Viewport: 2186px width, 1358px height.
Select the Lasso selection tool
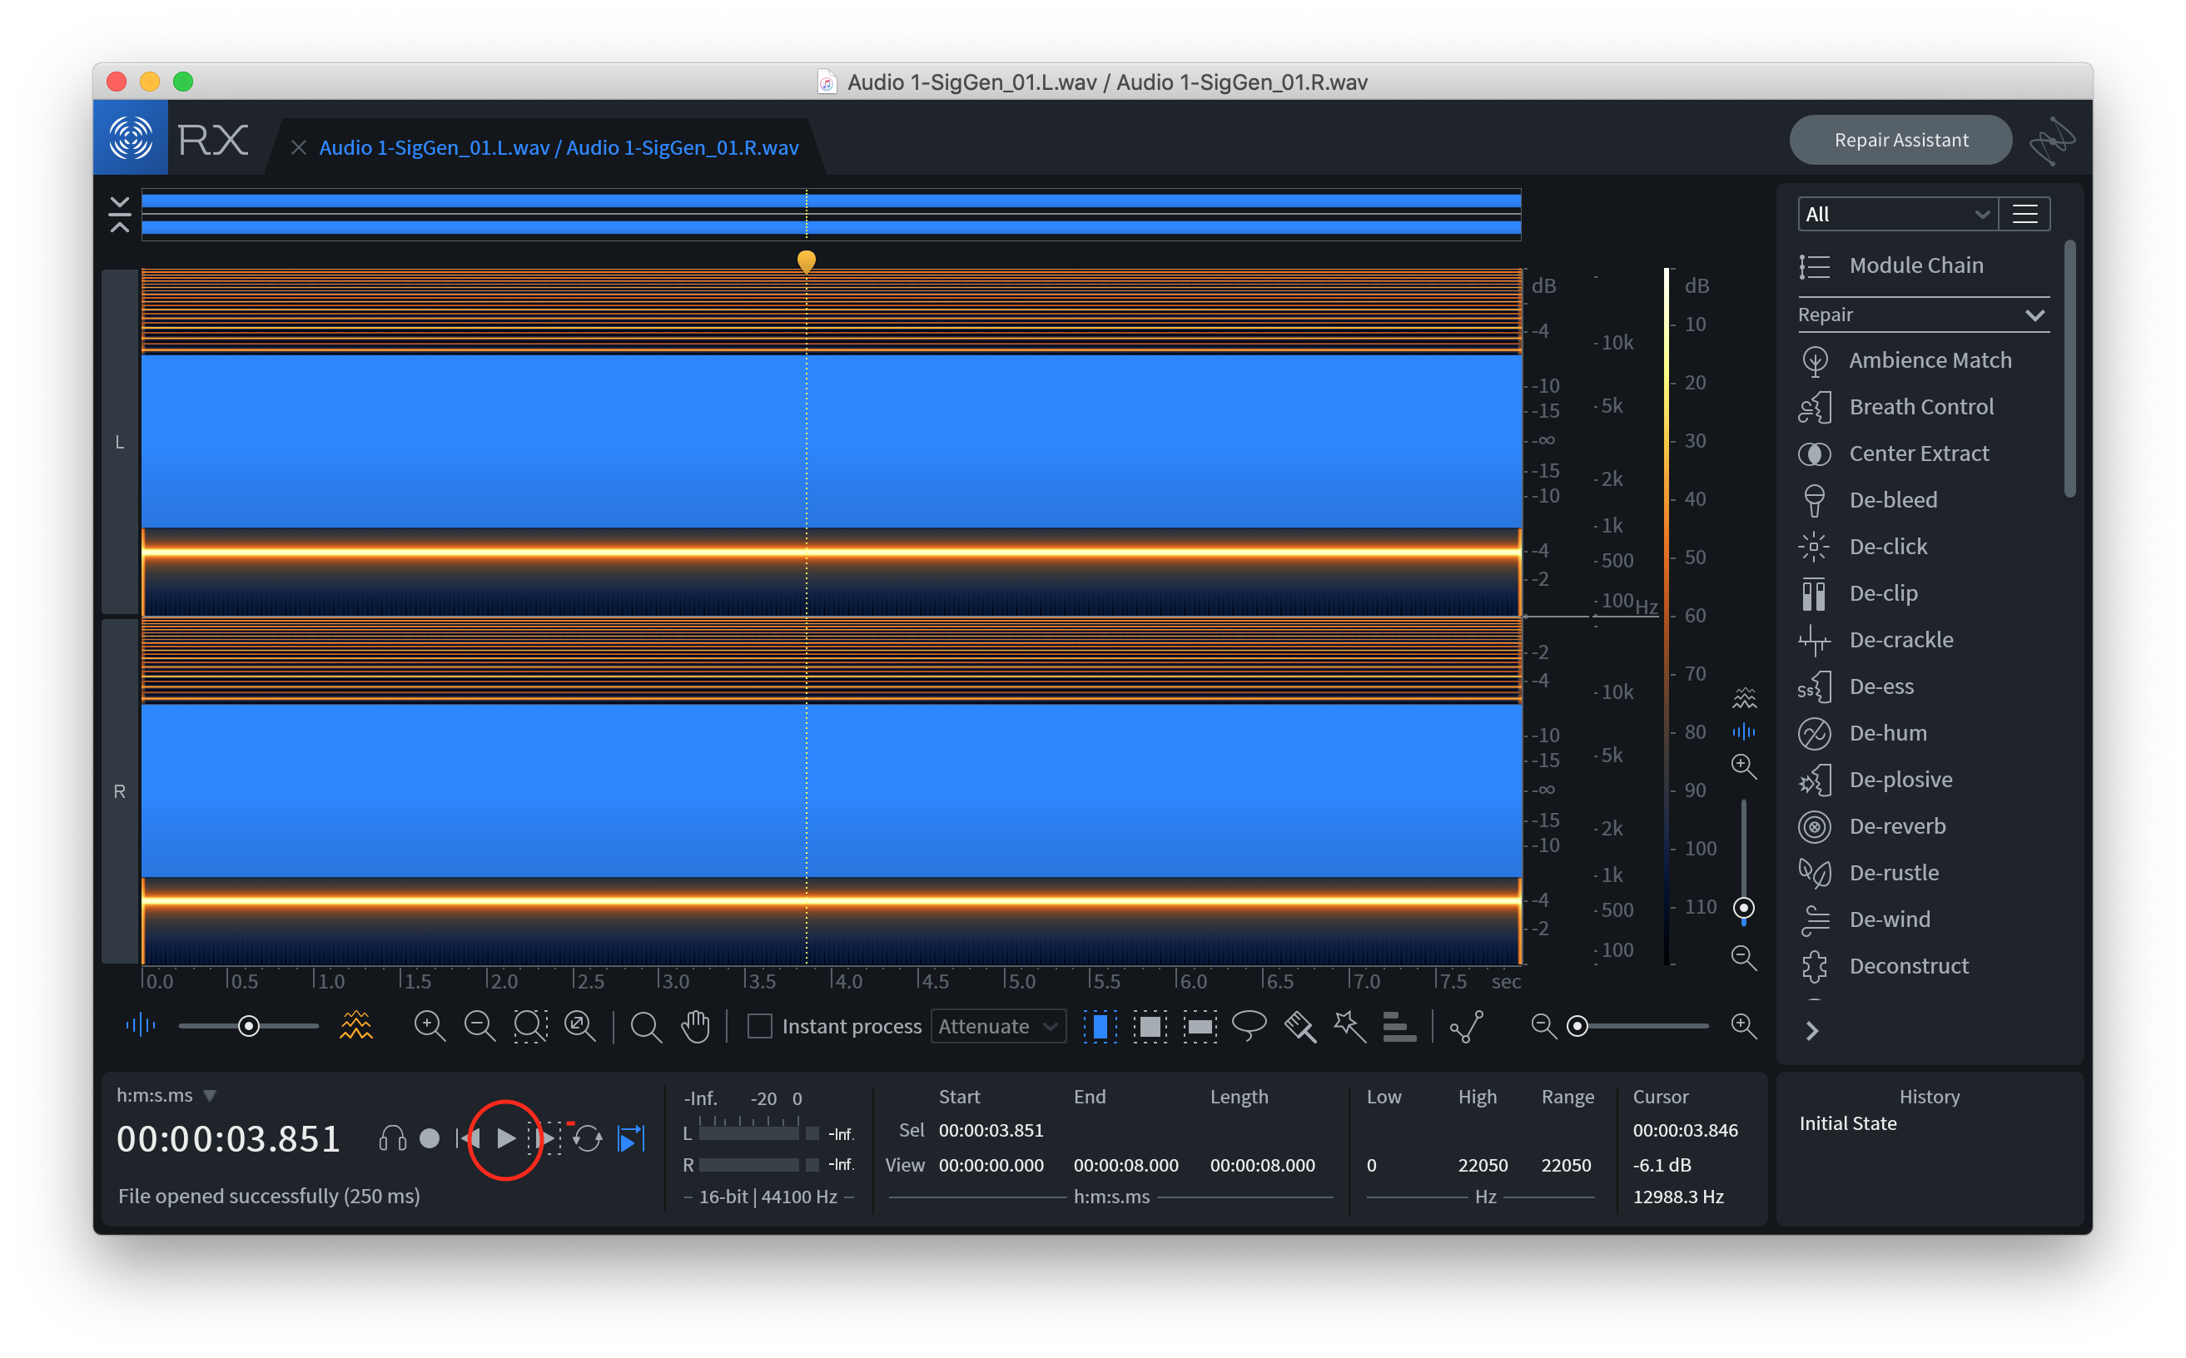tap(1249, 1026)
